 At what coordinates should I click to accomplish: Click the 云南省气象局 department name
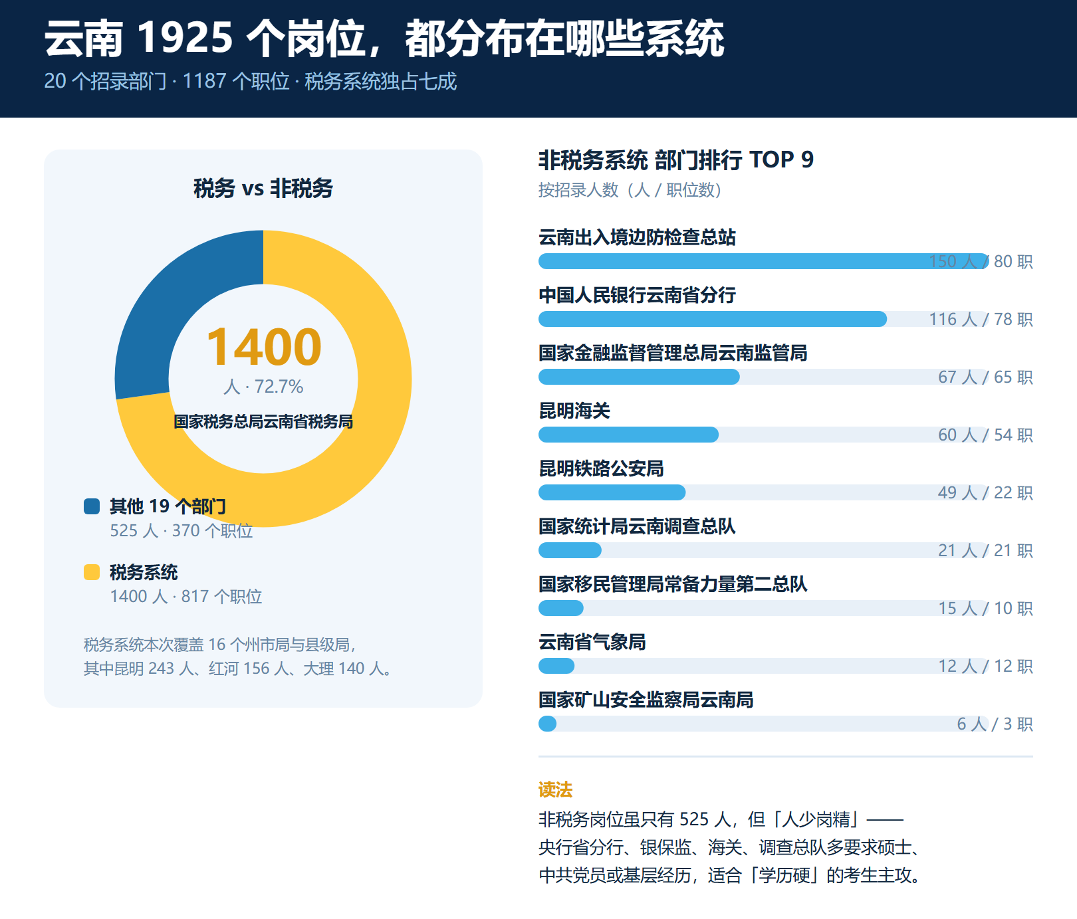[592, 642]
